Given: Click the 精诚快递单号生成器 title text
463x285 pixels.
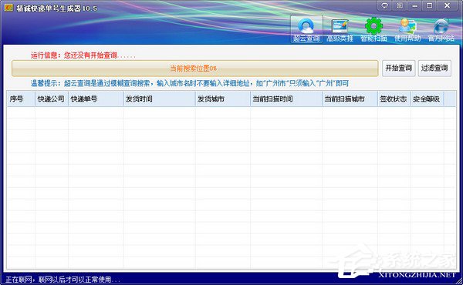Looking at the screenshot, I should 56,8.
